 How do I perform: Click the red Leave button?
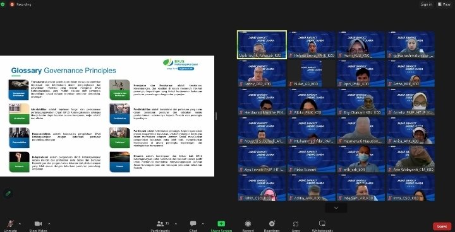pos(442,226)
